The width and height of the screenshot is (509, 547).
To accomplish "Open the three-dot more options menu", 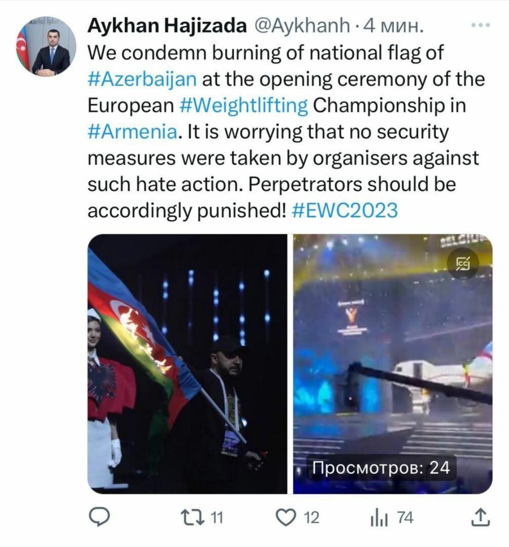I will pyautogui.click(x=481, y=25).
